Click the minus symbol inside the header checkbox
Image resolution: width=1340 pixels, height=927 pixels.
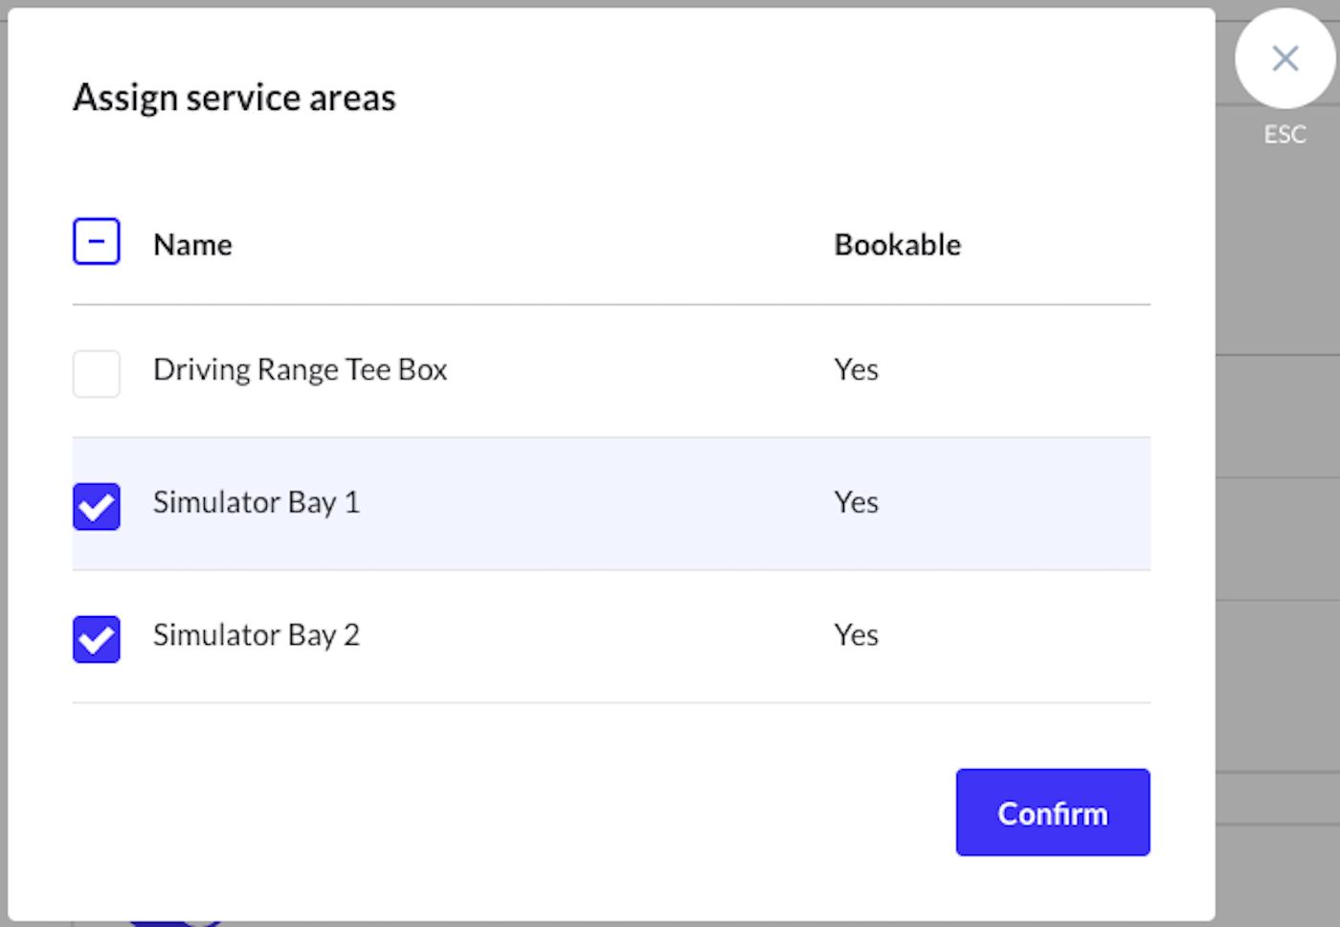pyautogui.click(x=97, y=241)
